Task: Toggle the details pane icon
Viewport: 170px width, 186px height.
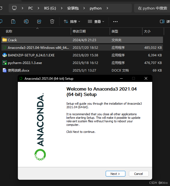Action: (162, 21)
